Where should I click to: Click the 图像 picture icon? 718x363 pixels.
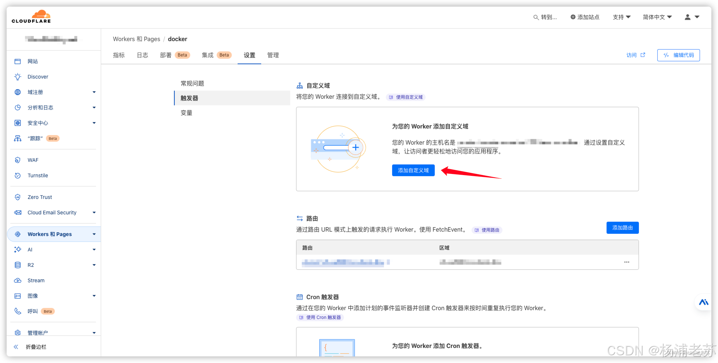[x=18, y=296]
